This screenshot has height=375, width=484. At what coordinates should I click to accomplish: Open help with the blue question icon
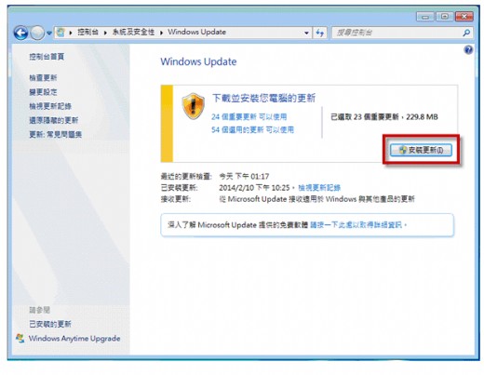468,49
